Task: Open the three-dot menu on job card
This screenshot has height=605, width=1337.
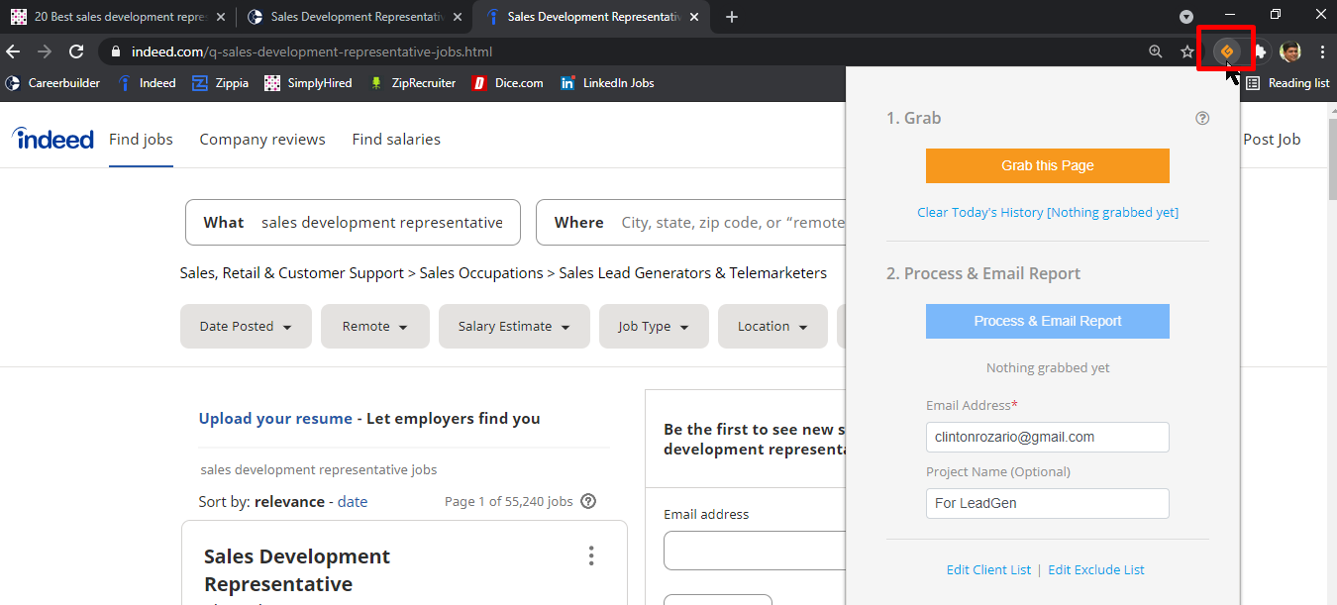Action: click(591, 555)
